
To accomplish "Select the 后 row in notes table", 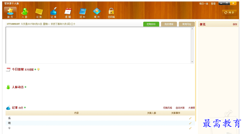I will [x=100, y=118].
